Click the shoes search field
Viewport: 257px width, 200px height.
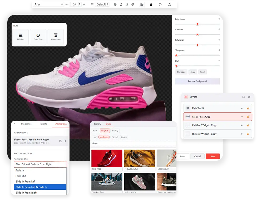point(134,144)
